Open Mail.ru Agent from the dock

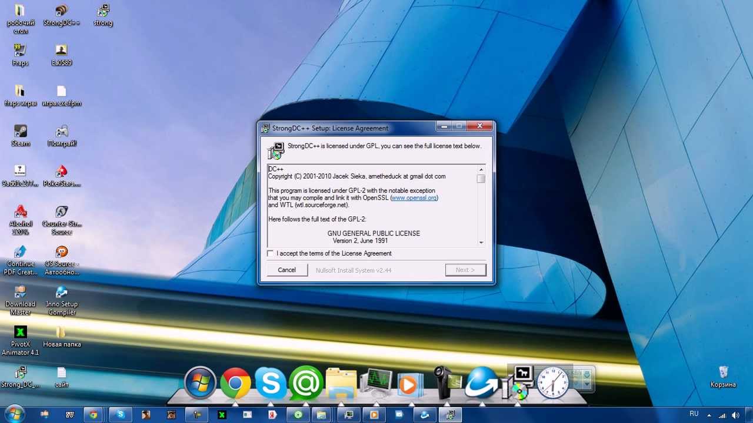[306, 384]
